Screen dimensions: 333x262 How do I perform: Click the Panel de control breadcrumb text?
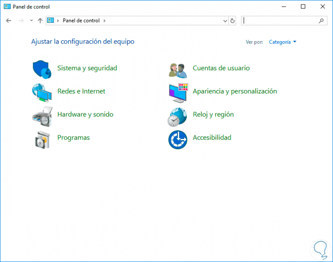coord(81,21)
